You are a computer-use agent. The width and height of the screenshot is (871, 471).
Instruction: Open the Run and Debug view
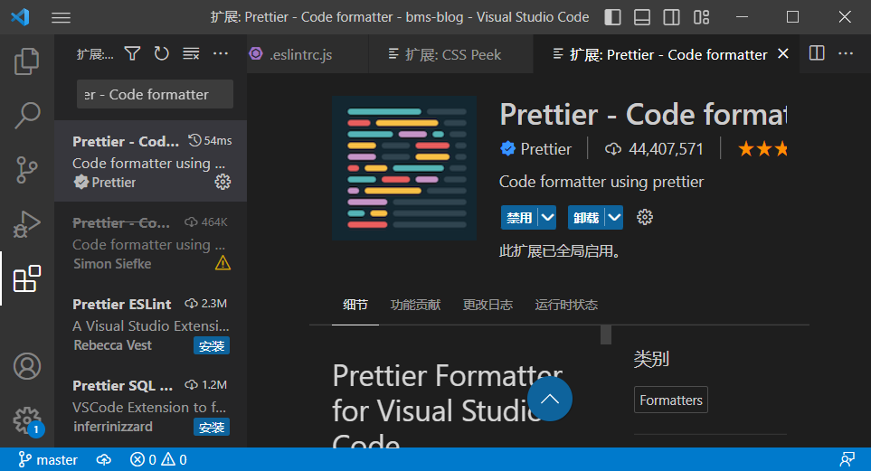pos(27,223)
